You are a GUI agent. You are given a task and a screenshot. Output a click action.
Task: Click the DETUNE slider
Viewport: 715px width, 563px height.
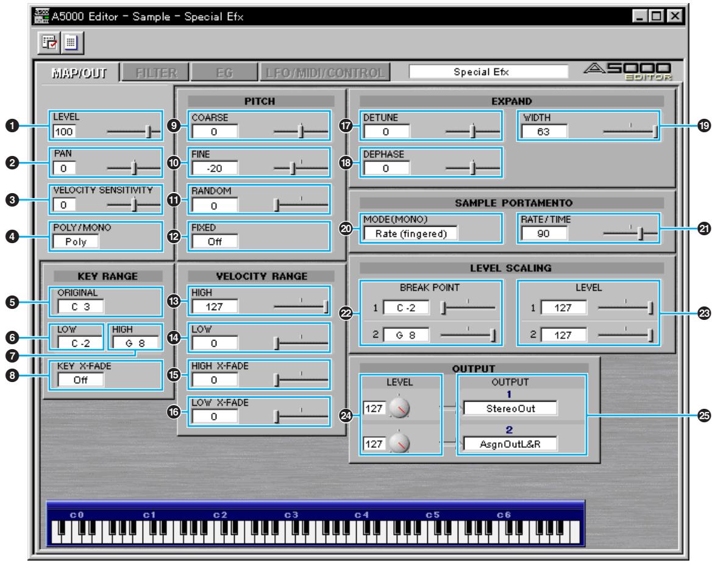(472, 132)
